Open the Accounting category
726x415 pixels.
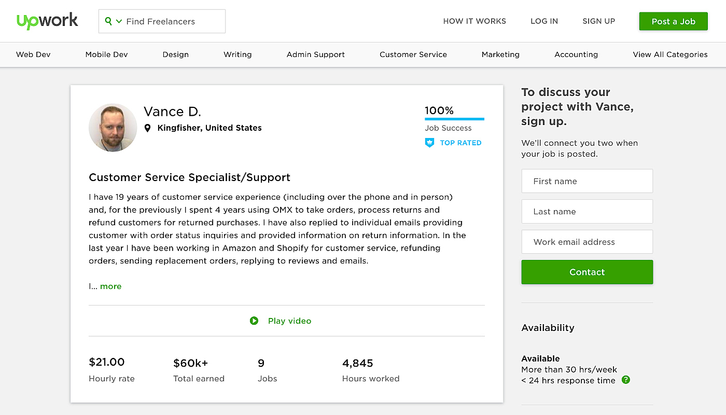pos(576,54)
